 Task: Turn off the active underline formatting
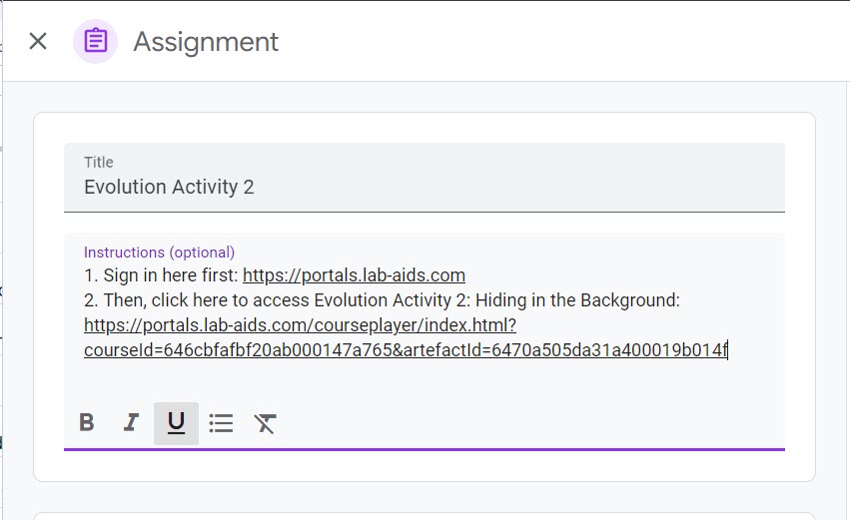point(176,423)
